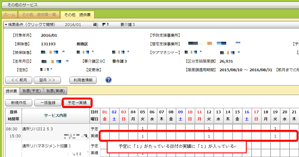Click the 一括登録 bulk register button

(x=47, y=103)
